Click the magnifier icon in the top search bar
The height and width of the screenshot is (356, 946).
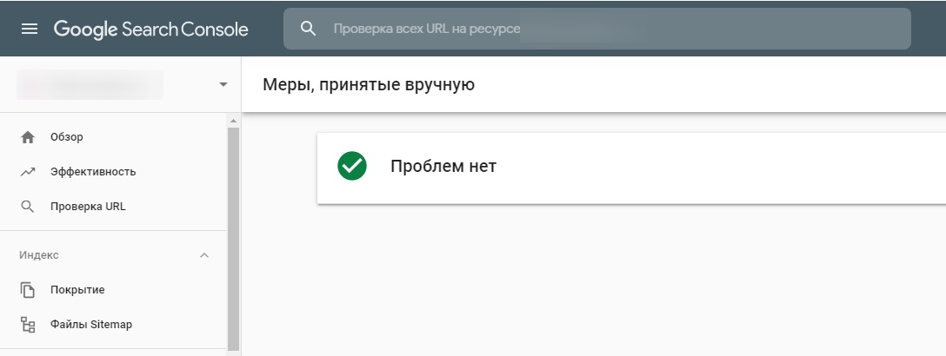pyautogui.click(x=308, y=29)
